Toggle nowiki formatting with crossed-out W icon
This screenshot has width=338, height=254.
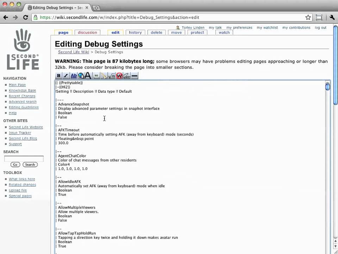click(119, 76)
